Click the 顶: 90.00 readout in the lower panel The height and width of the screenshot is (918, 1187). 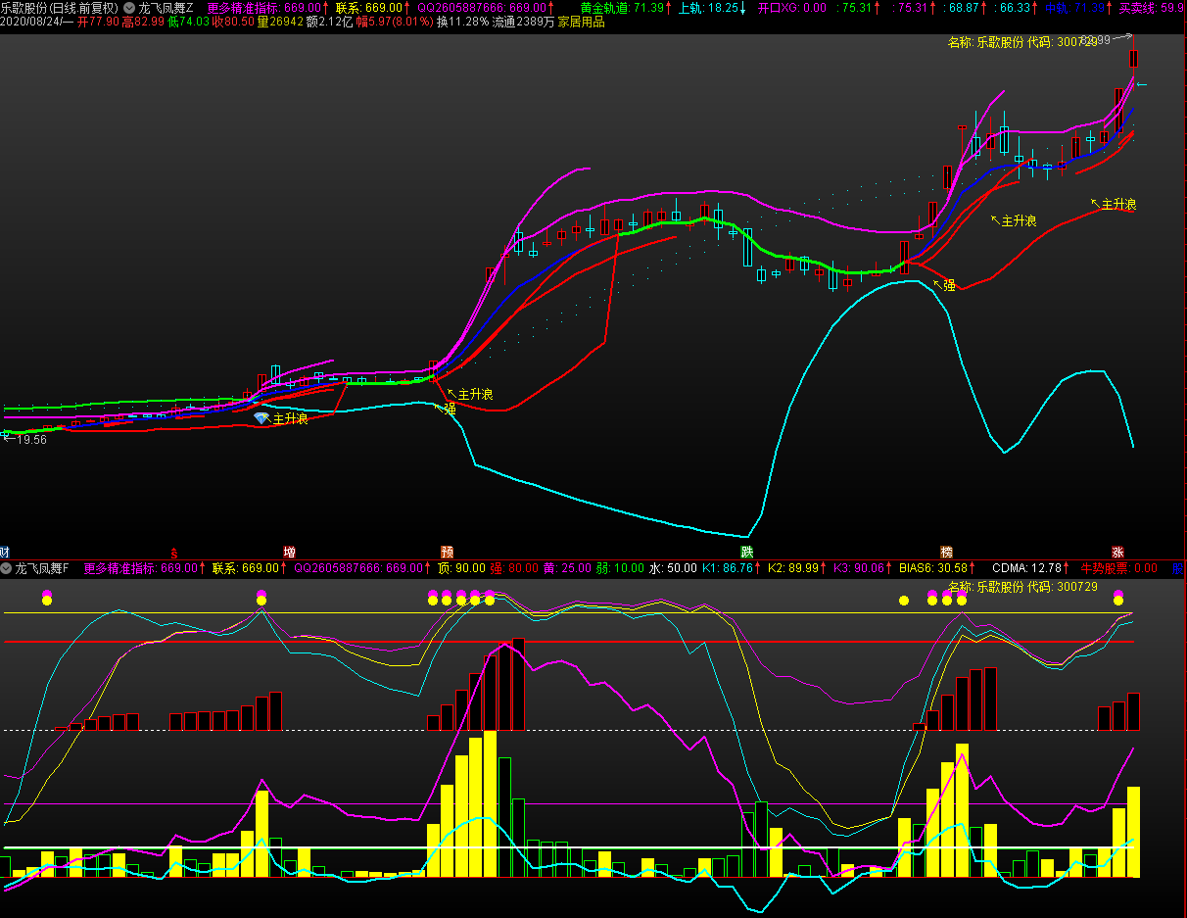[x=460, y=568]
